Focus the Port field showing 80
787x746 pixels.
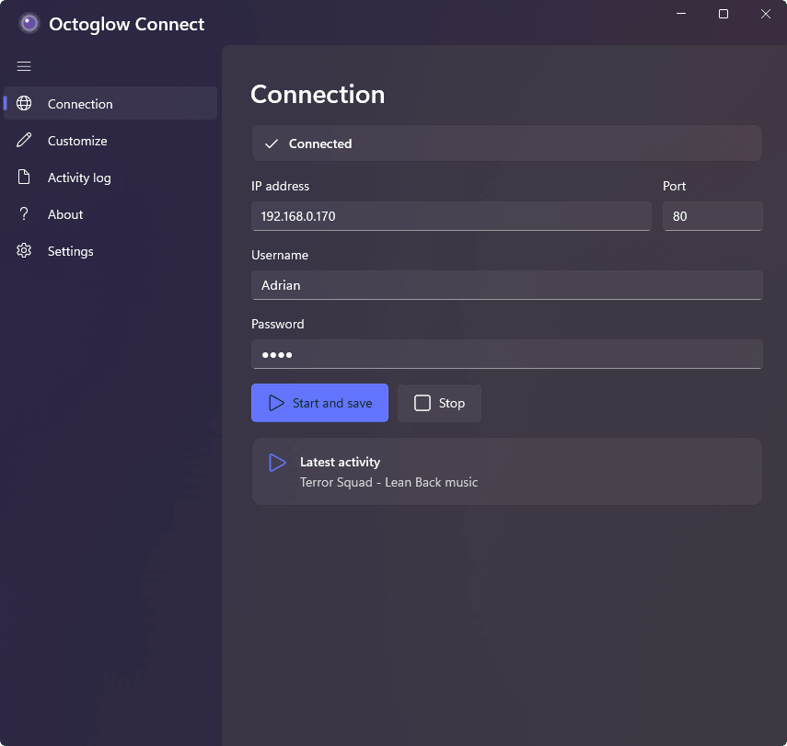pos(712,216)
